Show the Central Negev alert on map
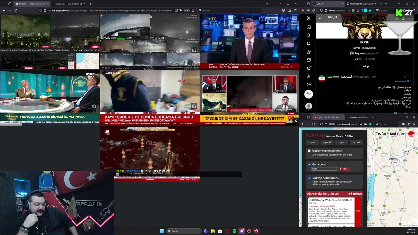Screen dimensions: 418x235 pyautogui.click(x=358, y=211)
